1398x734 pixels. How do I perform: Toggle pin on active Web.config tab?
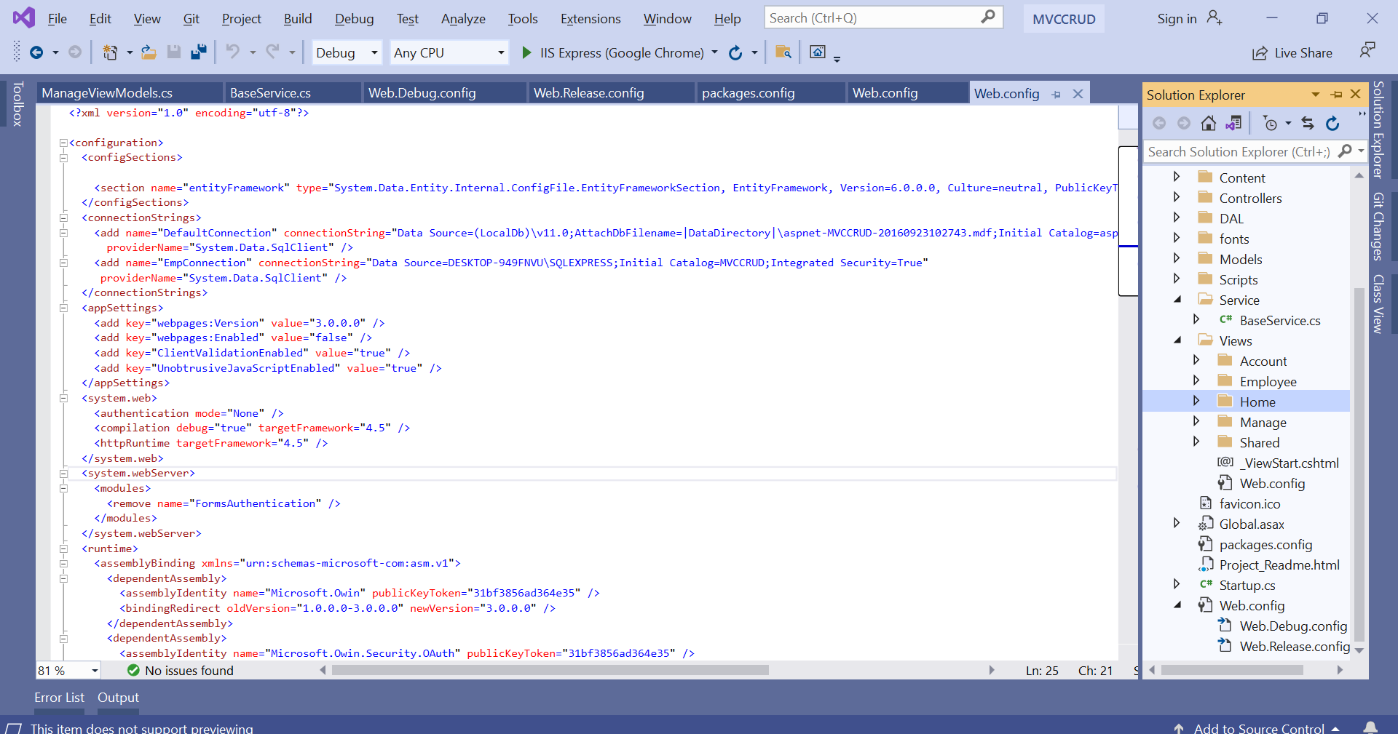pyautogui.click(x=1057, y=94)
